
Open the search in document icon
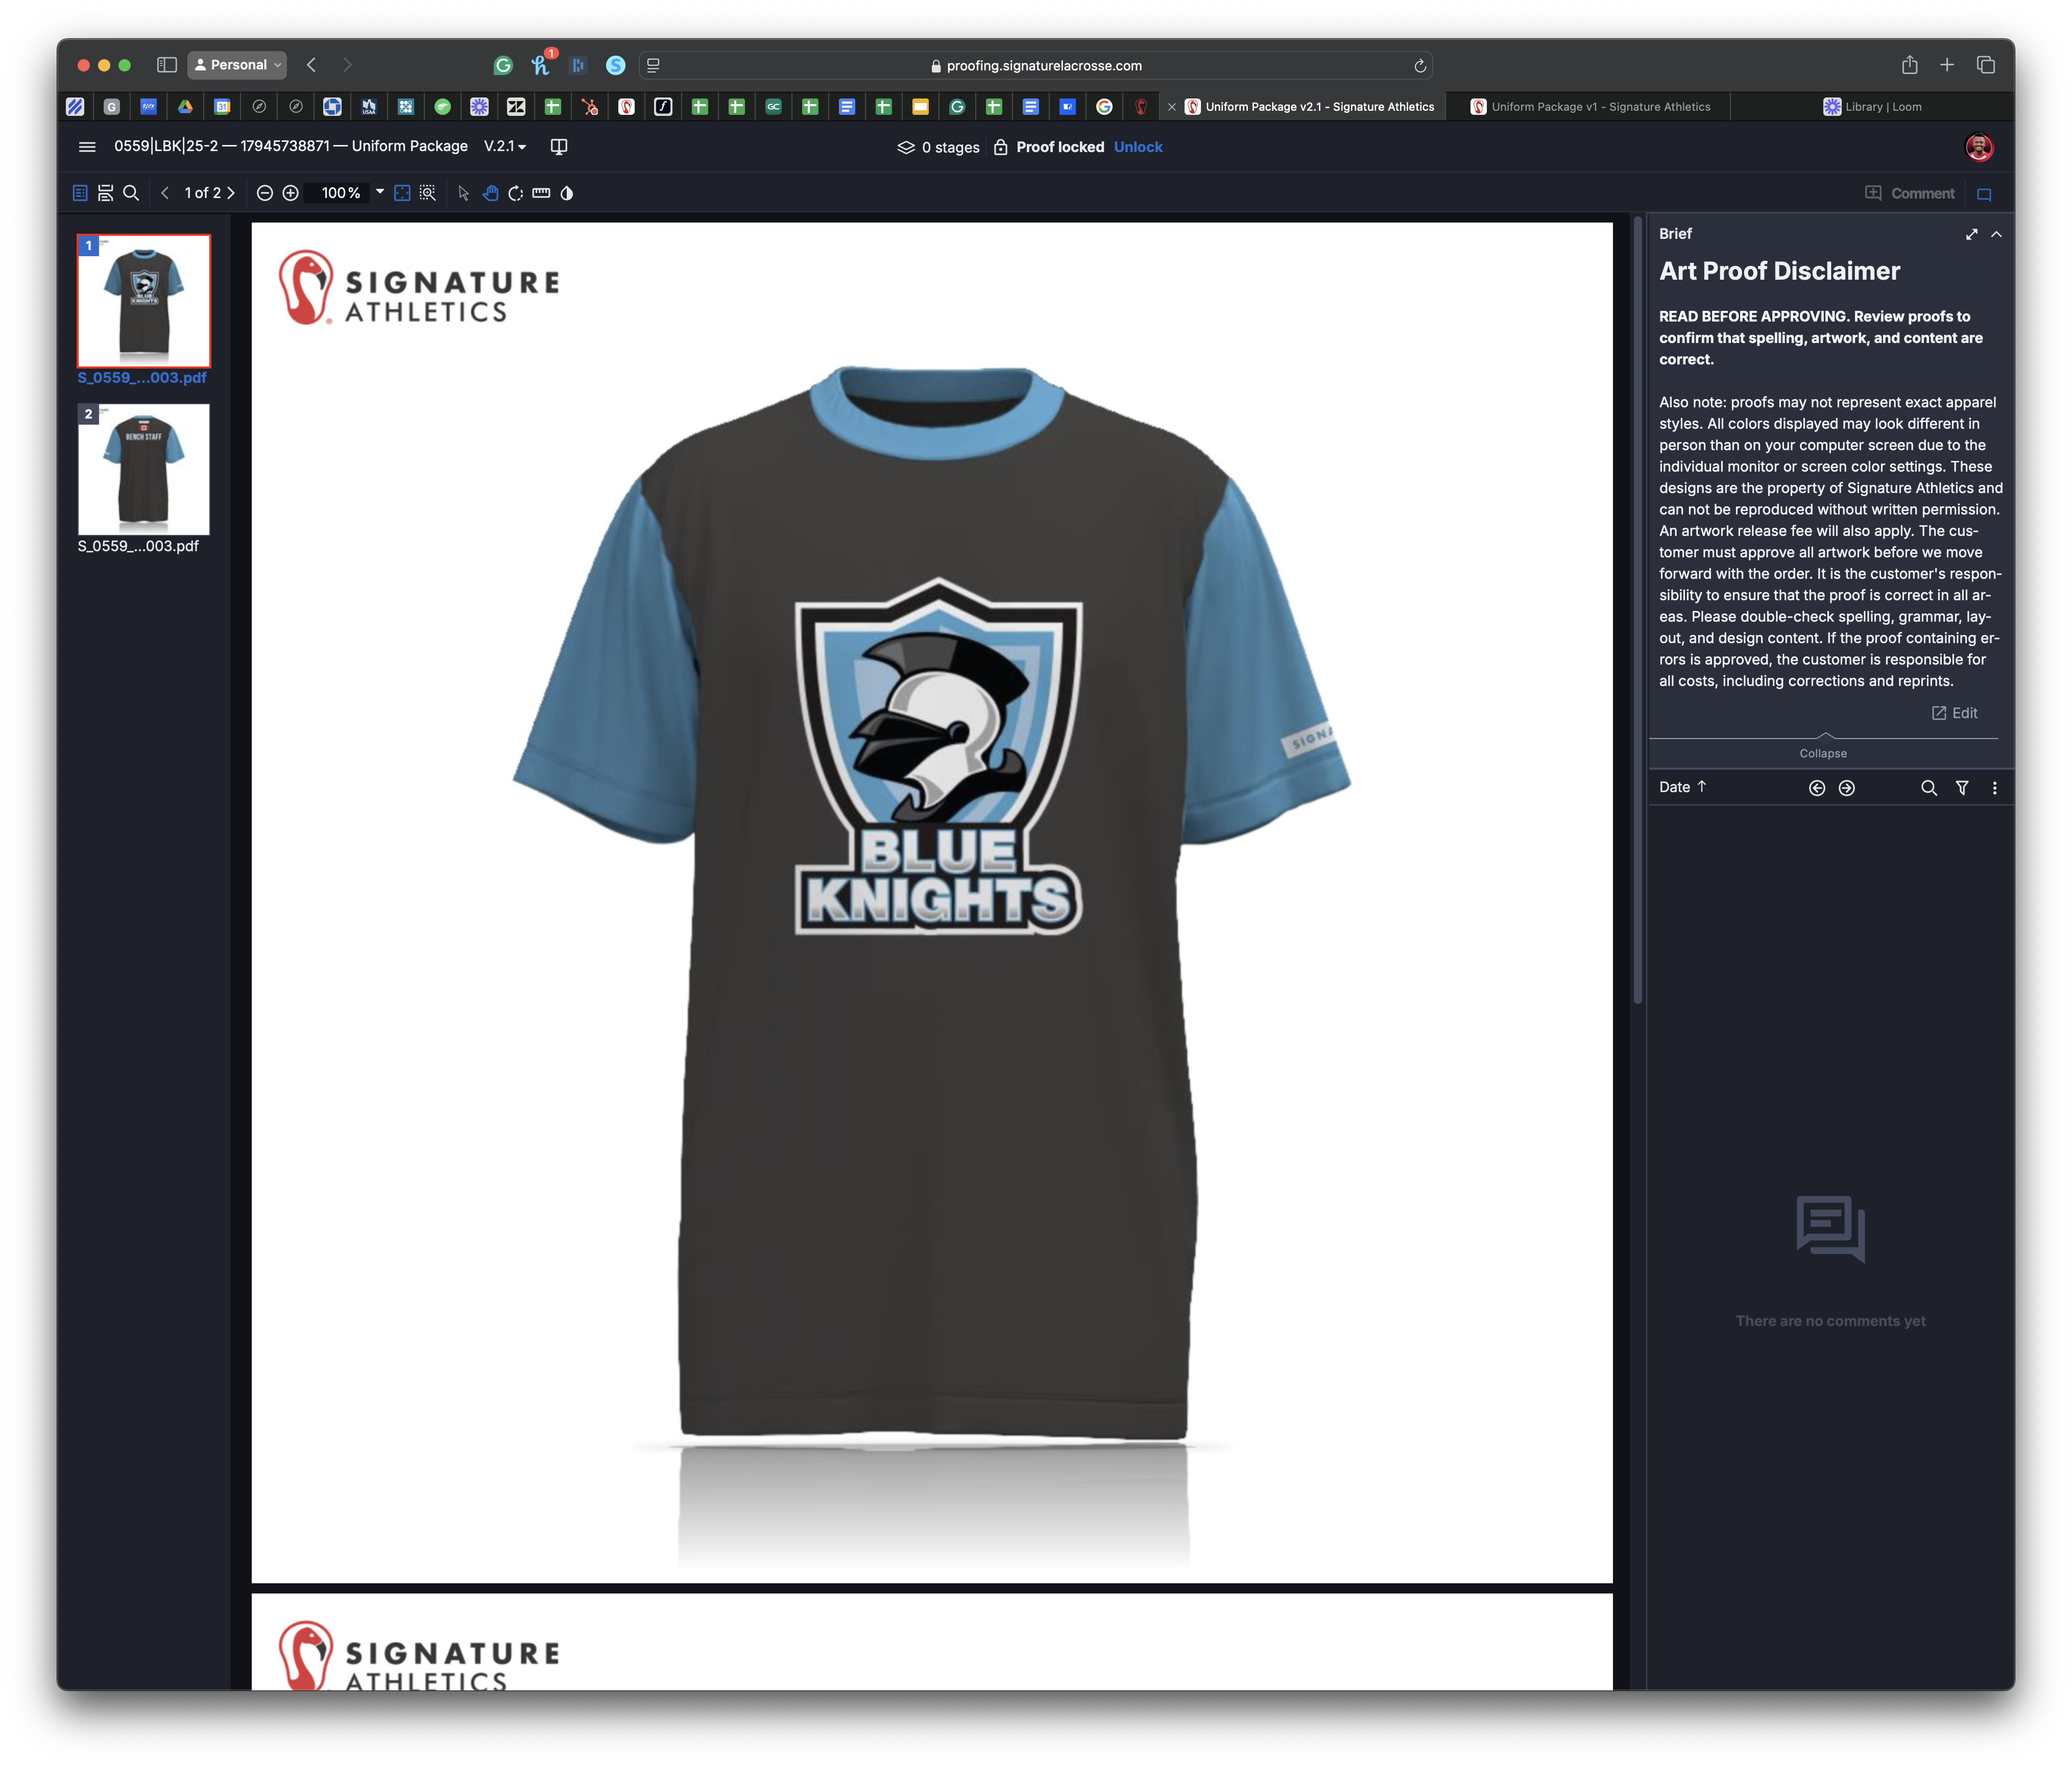coord(131,193)
